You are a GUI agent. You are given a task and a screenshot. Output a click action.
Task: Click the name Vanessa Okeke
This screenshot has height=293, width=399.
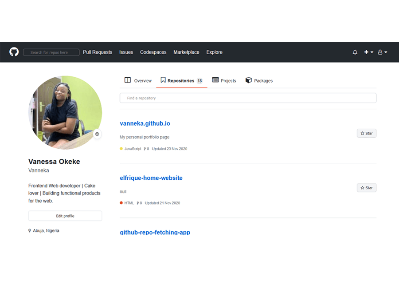pyautogui.click(x=54, y=162)
